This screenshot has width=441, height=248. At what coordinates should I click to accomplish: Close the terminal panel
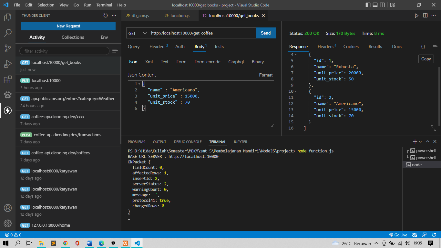(x=435, y=142)
